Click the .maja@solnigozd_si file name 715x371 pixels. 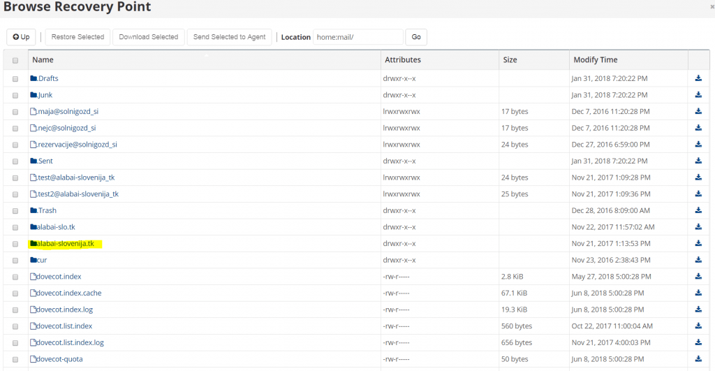point(64,111)
